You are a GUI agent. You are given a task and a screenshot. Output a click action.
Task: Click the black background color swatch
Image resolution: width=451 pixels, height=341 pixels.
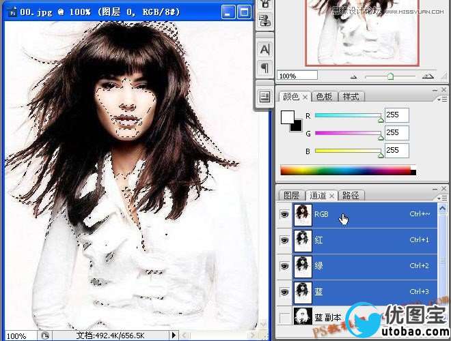[x=297, y=128]
